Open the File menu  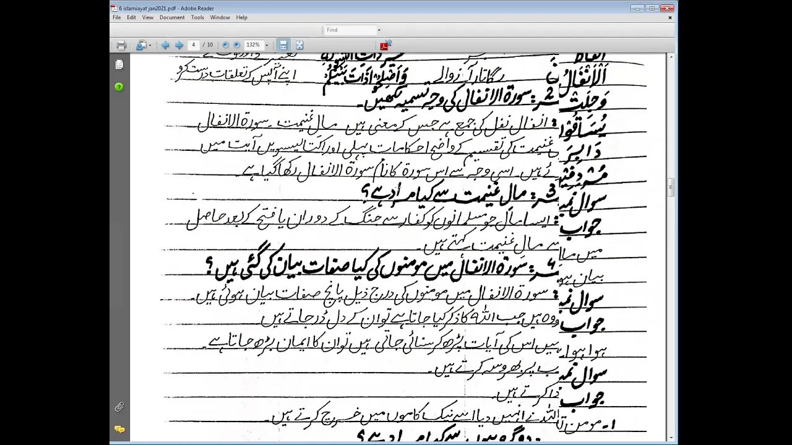pos(117,17)
